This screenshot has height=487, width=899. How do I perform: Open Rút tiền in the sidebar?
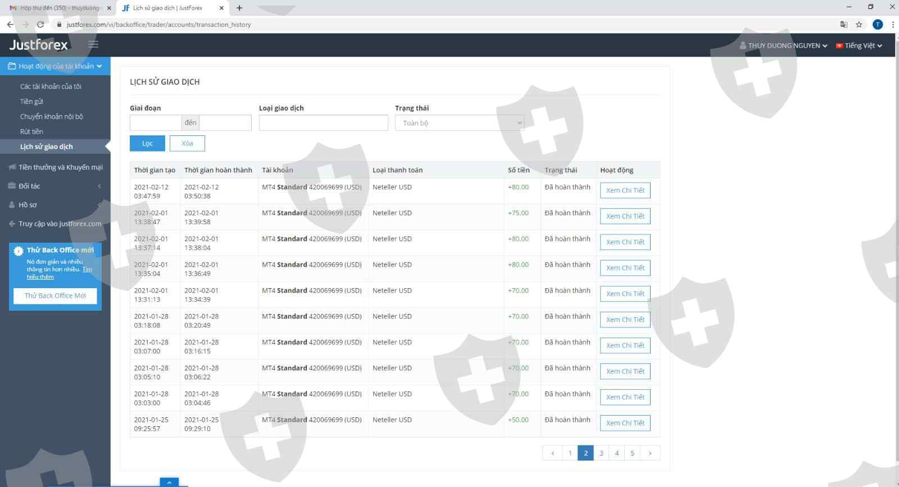(31, 131)
